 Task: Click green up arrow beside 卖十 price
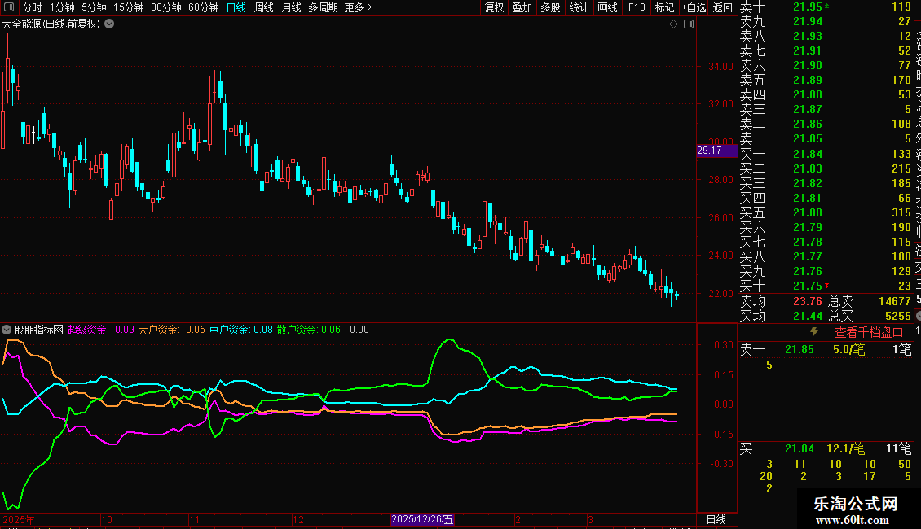pyautogui.click(x=828, y=7)
